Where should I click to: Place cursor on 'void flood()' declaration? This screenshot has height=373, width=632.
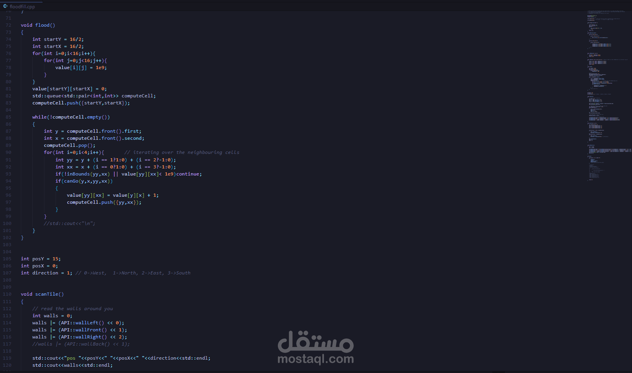click(38, 25)
